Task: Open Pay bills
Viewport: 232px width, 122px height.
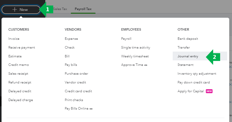Action: [x=71, y=65]
